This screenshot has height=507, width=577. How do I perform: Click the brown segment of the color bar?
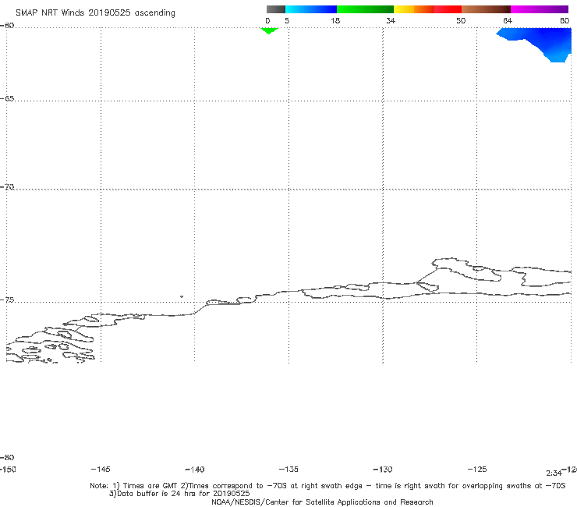point(486,9)
